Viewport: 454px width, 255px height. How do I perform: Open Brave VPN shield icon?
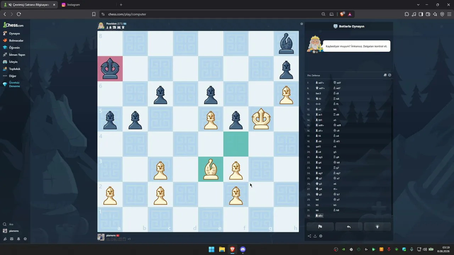coord(442,14)
